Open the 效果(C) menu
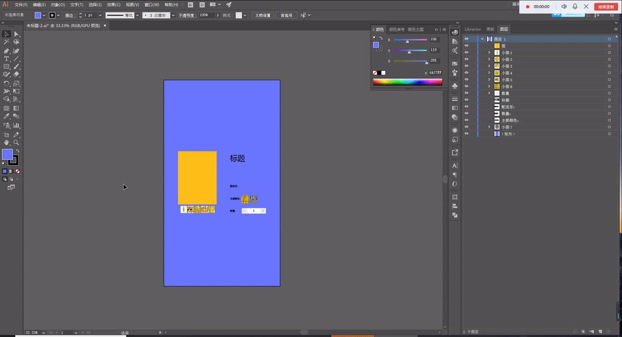 [x=114, y=5]
